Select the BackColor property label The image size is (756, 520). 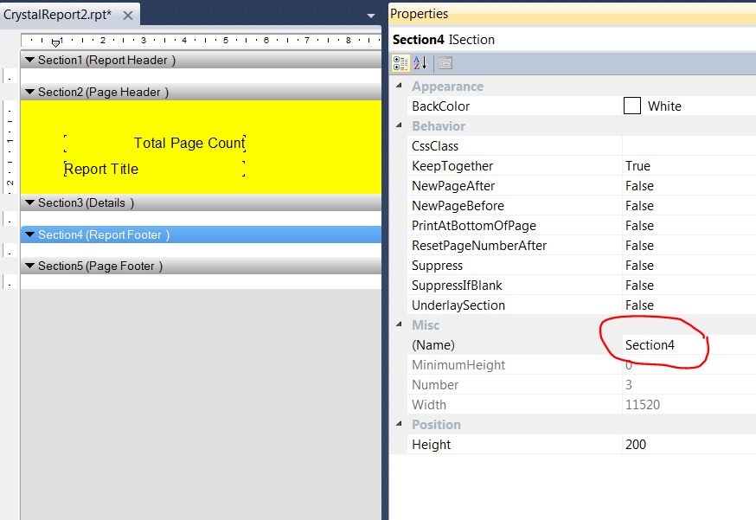[440, 106]
